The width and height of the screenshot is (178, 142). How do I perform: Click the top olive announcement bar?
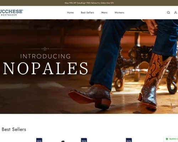tap(89, 3)
